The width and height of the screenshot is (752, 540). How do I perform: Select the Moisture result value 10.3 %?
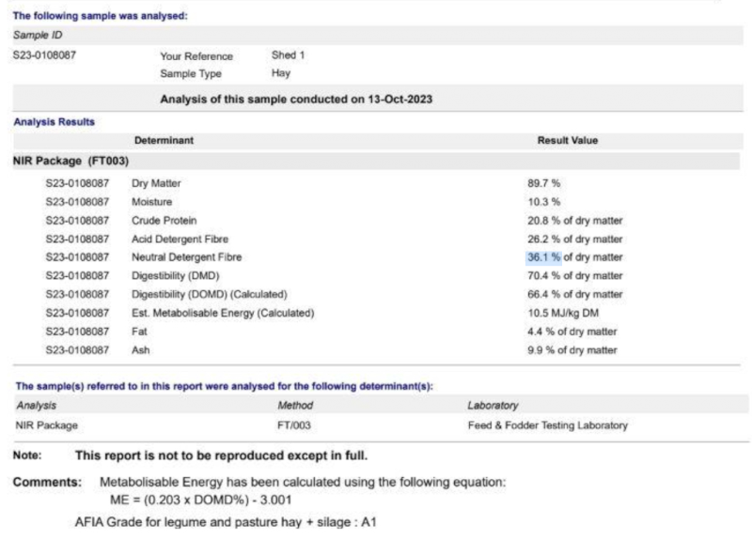pyautogui.click(x=544, y=202)
